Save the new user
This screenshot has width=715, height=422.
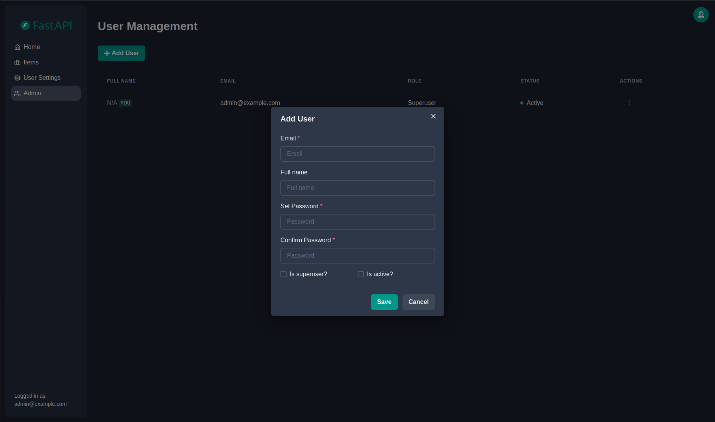pos(384,302)
